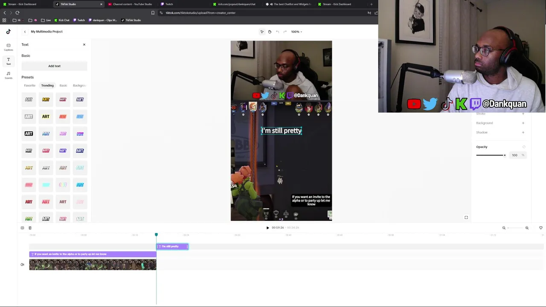
Task: Select the "If you want an invite" text clip on timeline
Action: point(93,254)
